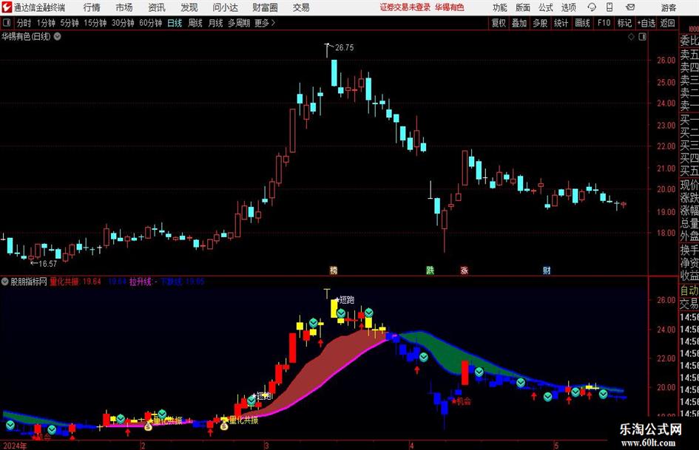Toggle the left panel layout icon
The height and width of the screenshot is (450, 699).
[x=7, y=23]
